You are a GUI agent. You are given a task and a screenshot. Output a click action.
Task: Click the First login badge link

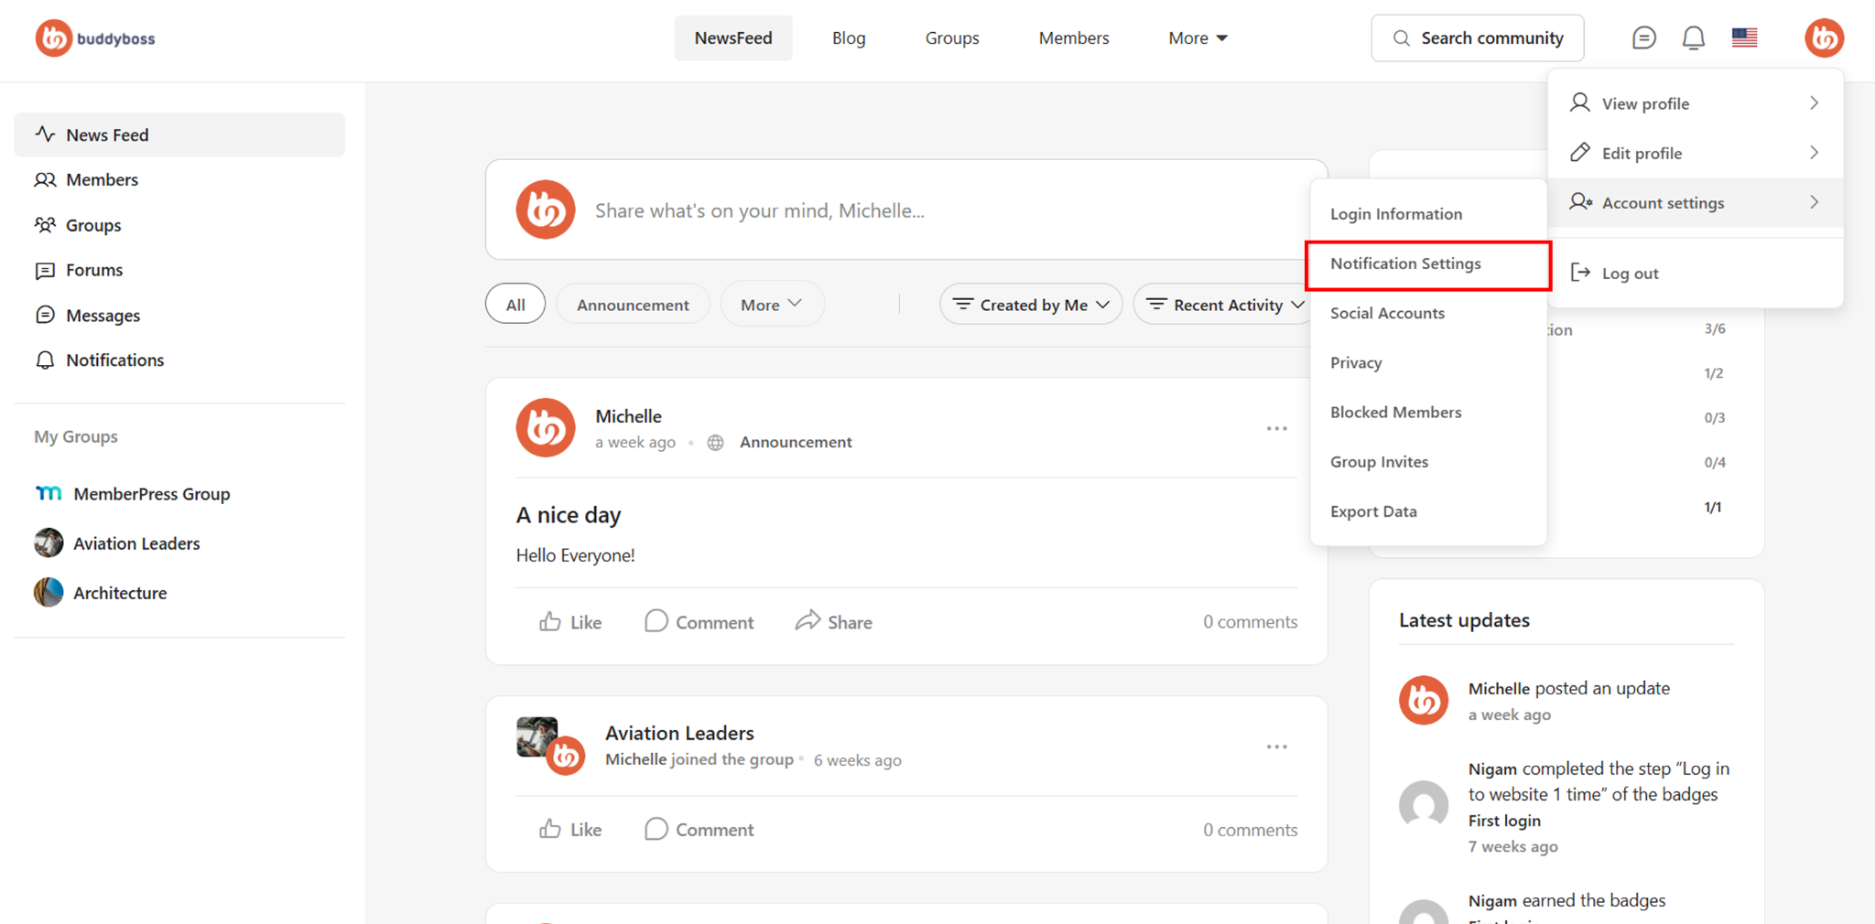pos(1504,821)
